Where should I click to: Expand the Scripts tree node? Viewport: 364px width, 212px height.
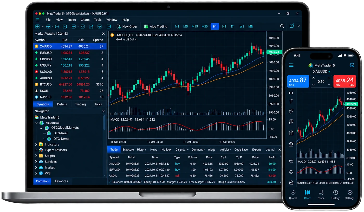[36, 156]
